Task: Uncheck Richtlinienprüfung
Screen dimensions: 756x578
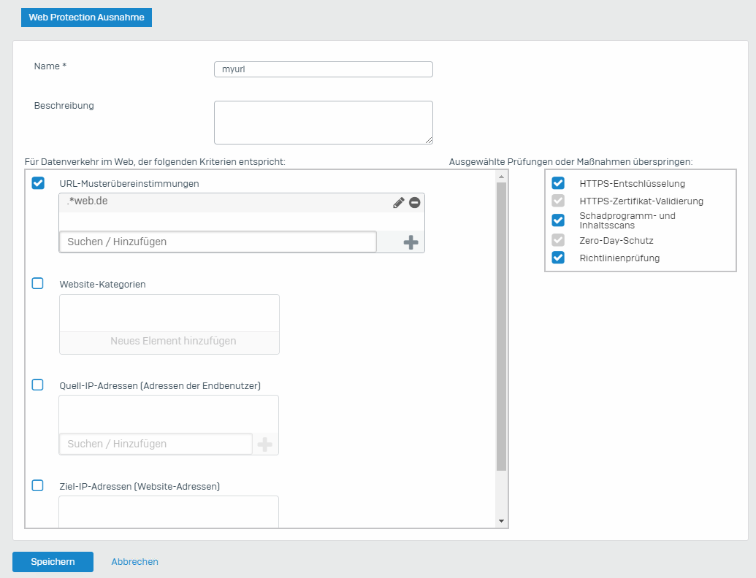Action: coord(558,258)
